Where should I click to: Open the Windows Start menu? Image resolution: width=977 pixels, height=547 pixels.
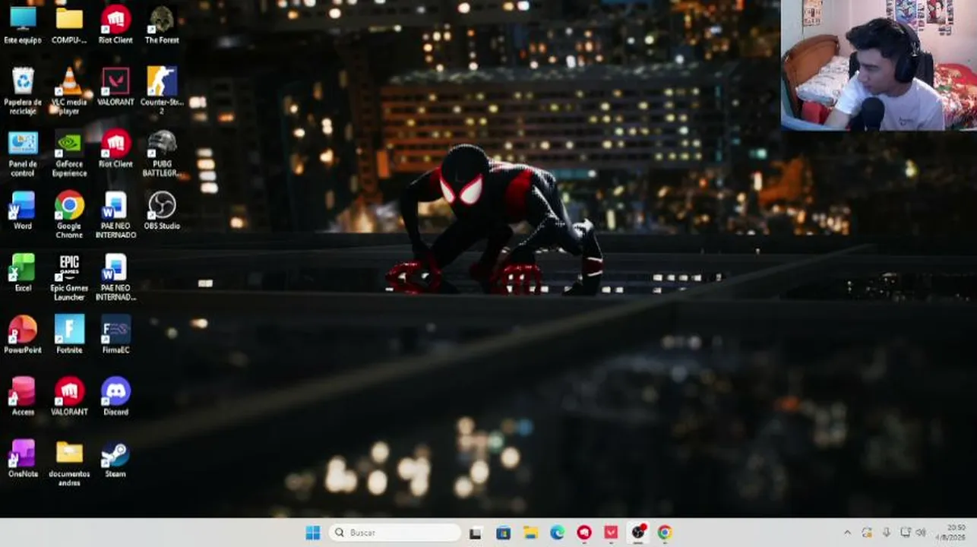313,533
